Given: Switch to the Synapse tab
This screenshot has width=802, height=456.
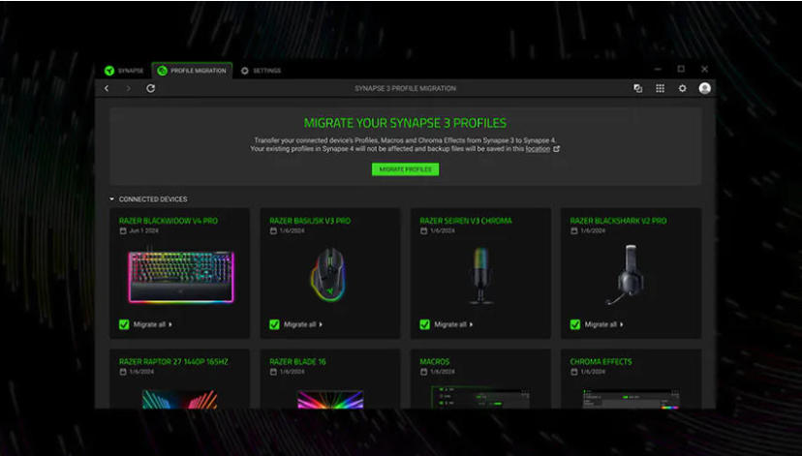Looking at the screenshot, I should [124, 71].
